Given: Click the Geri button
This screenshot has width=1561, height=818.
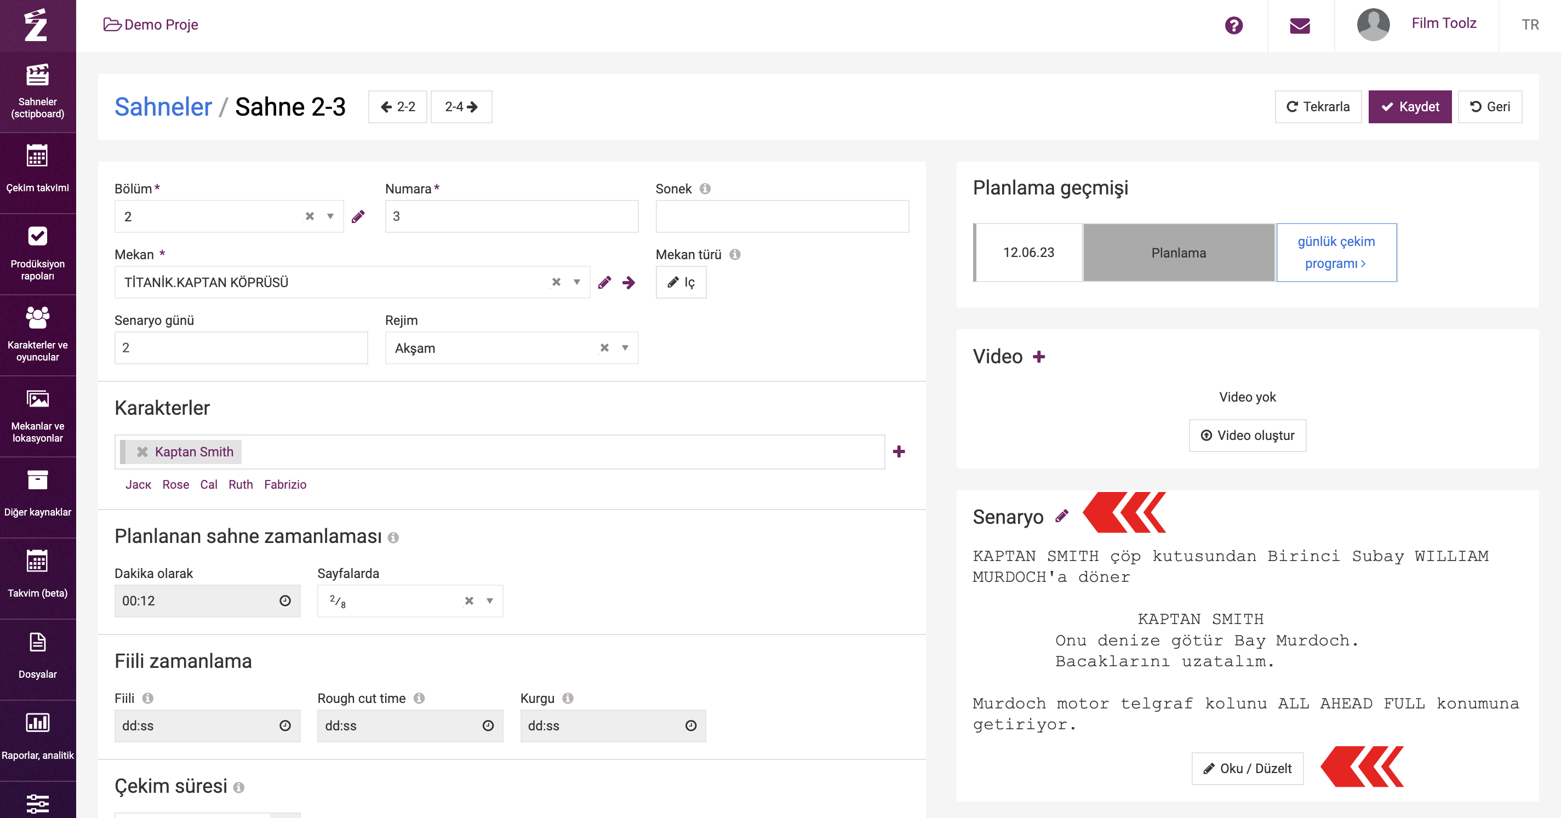Looking at the screenshot, I should [1489, 107].
